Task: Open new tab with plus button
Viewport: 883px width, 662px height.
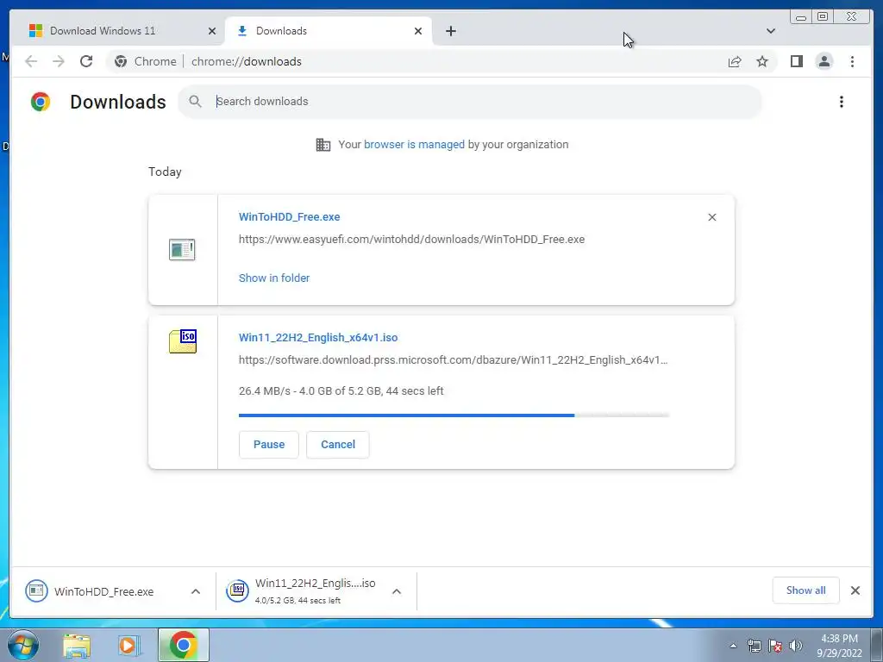Action: tap(450, 31)
